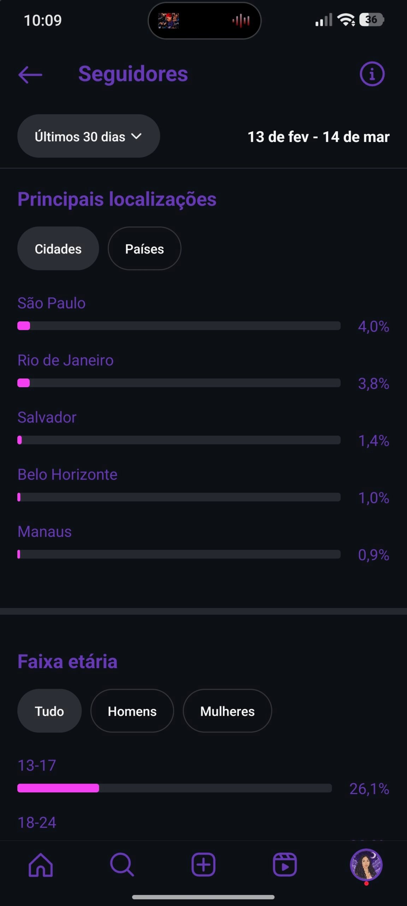Tap the São Paulo city label
The width and height of the screenshot is (407, 906).
point(52,303)
